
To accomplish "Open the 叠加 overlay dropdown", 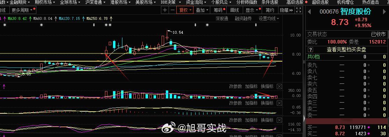I will click(x=202, y=10).
